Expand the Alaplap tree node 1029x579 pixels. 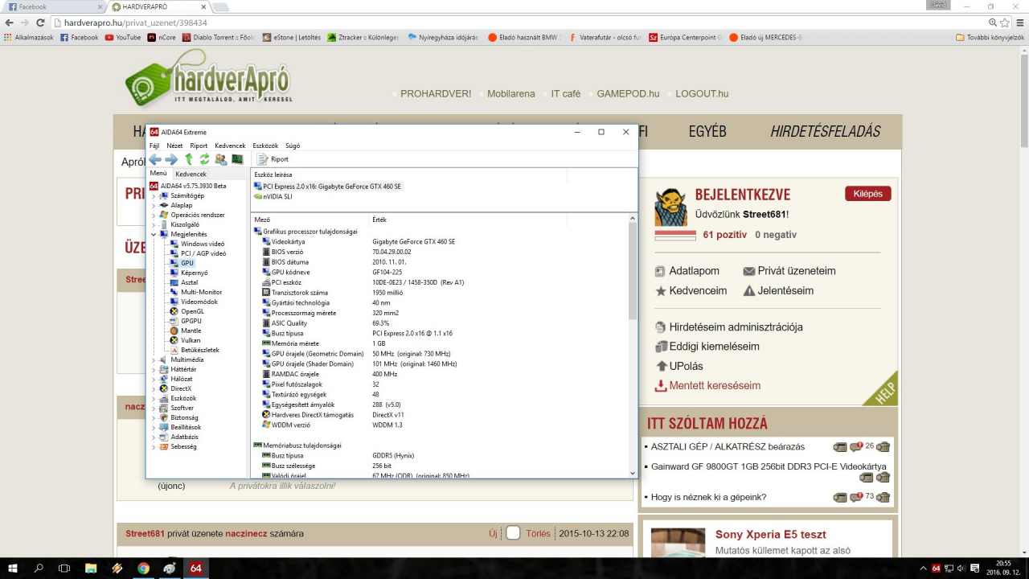(154, 205)
